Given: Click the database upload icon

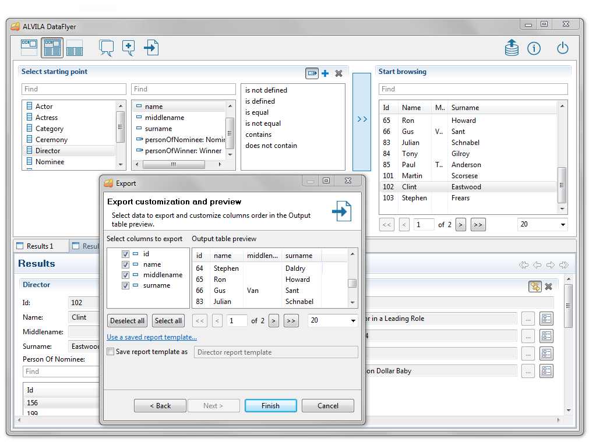Looking at the screenshot, I should (512, 48).
